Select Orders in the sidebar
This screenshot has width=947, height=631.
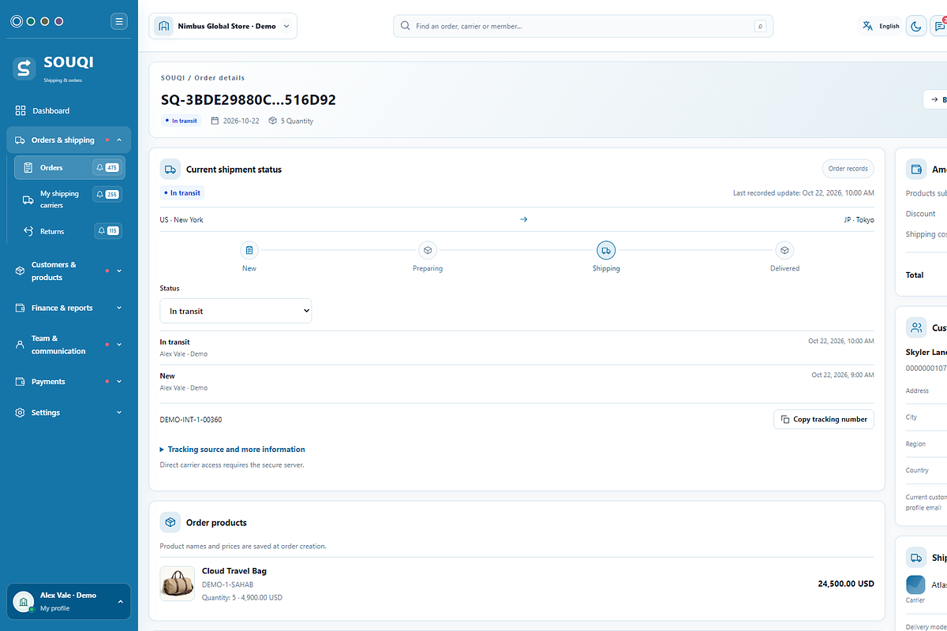coord(69,168)
